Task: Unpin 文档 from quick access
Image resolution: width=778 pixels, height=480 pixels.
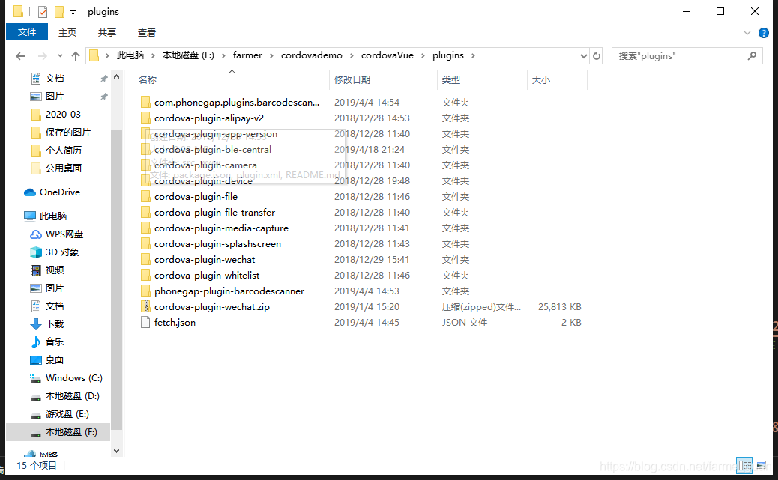Action: click(105, 77)
